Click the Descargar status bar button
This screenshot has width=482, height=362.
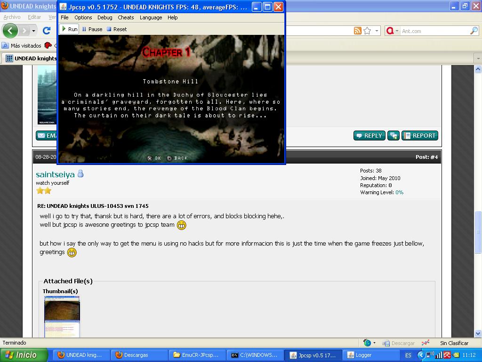[x=398, y=343]
